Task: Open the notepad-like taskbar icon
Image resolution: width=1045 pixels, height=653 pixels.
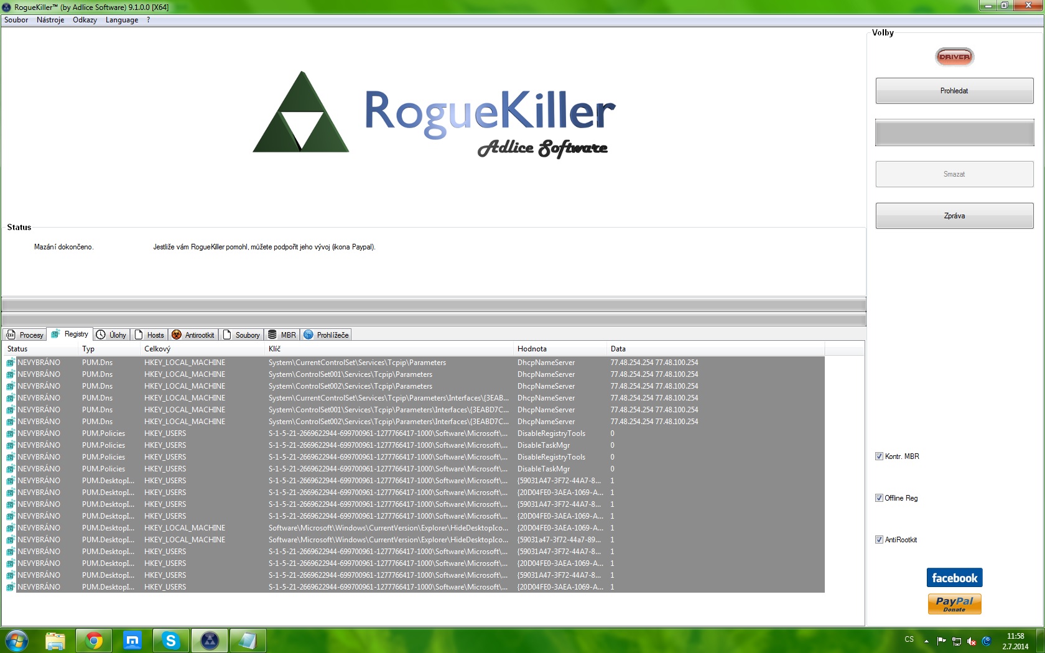Action: coord(248,641)
